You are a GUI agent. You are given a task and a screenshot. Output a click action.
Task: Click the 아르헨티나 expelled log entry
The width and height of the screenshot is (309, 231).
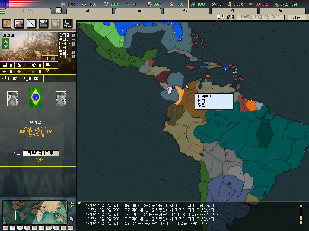click(152, 214)
